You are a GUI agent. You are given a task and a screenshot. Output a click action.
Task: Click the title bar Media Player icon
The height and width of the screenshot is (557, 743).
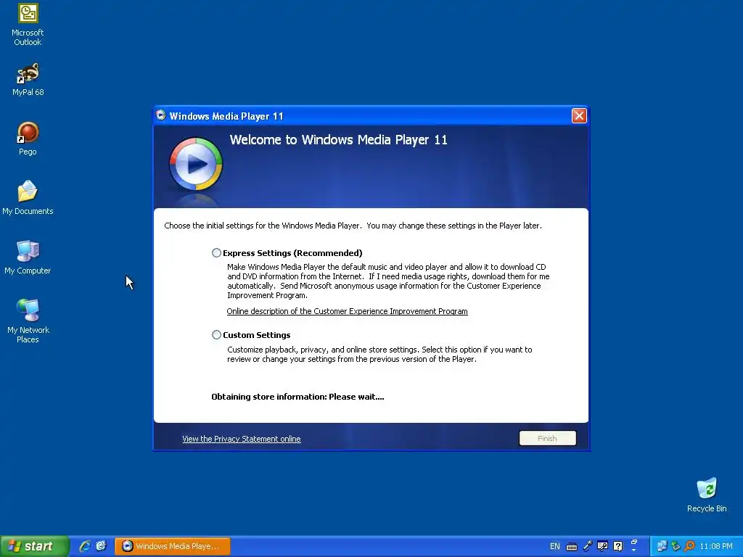pos(161,115)
